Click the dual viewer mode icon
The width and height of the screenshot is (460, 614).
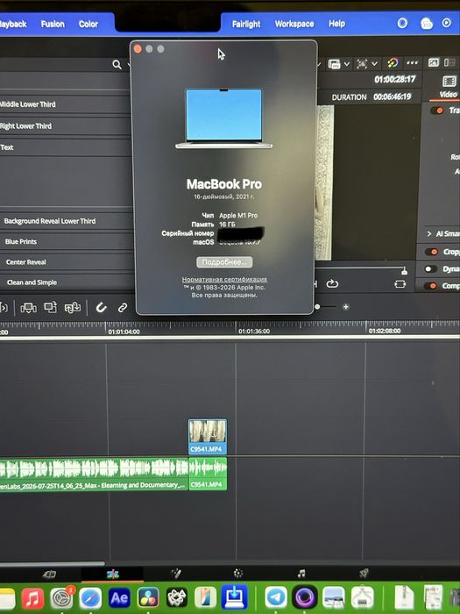coord(449,62)
